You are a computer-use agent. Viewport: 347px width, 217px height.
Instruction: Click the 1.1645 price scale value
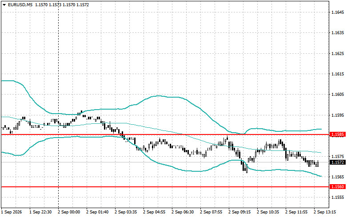pyautogui.click(x=338, y=12)
